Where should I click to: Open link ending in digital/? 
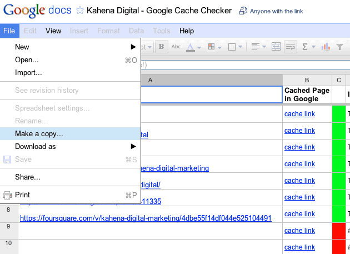point(151,185)
